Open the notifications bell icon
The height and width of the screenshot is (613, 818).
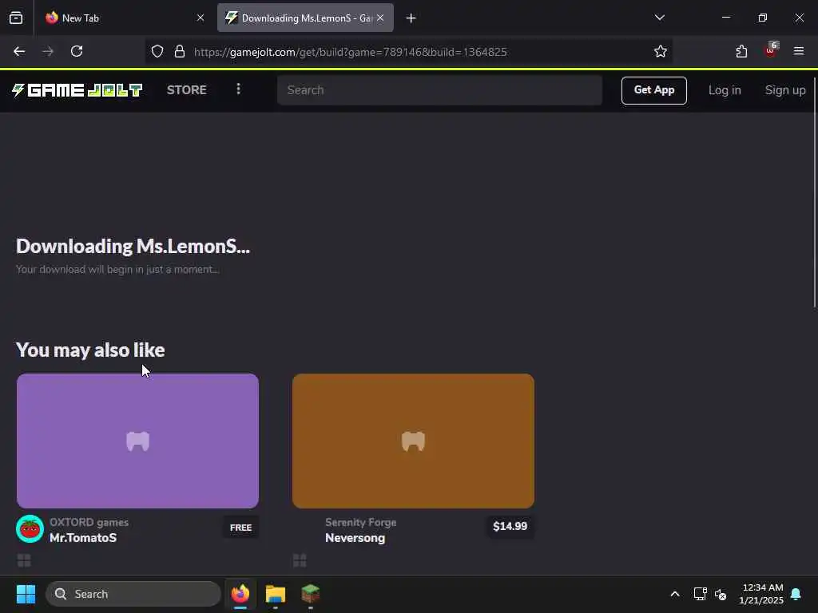(796, 594)
